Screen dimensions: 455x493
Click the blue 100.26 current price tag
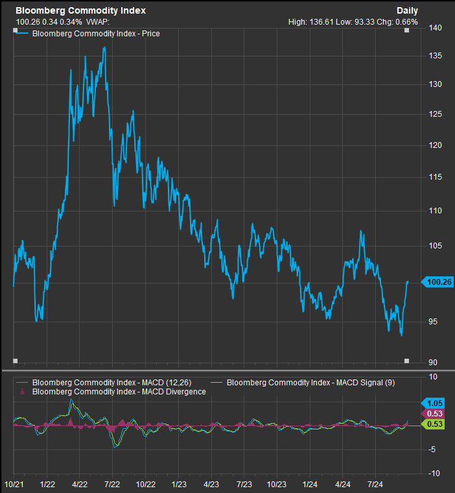click(437, 282)
